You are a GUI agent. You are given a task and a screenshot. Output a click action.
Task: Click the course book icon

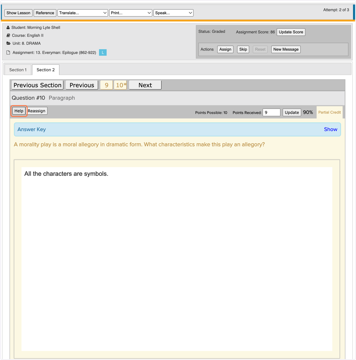[x=8, y=35]
